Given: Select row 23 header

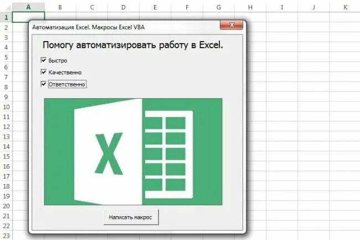Looking at the screenshot, I should coord(6,236).
